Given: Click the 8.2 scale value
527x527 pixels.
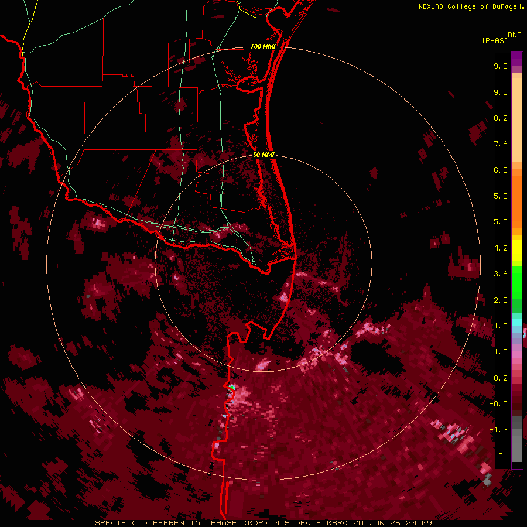Looking at the screenshot, I should tap(501, 118).
